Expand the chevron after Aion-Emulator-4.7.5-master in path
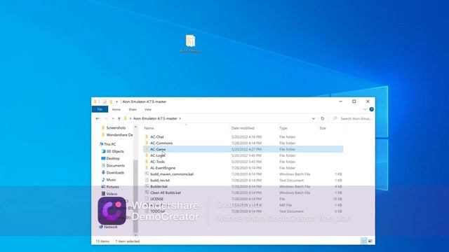 point(180,118)
